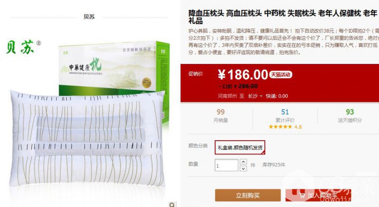This screenshot has height=207, width=379.
Task: Click the 加入购物车 add to cart button
Action: tap(318, 195)
